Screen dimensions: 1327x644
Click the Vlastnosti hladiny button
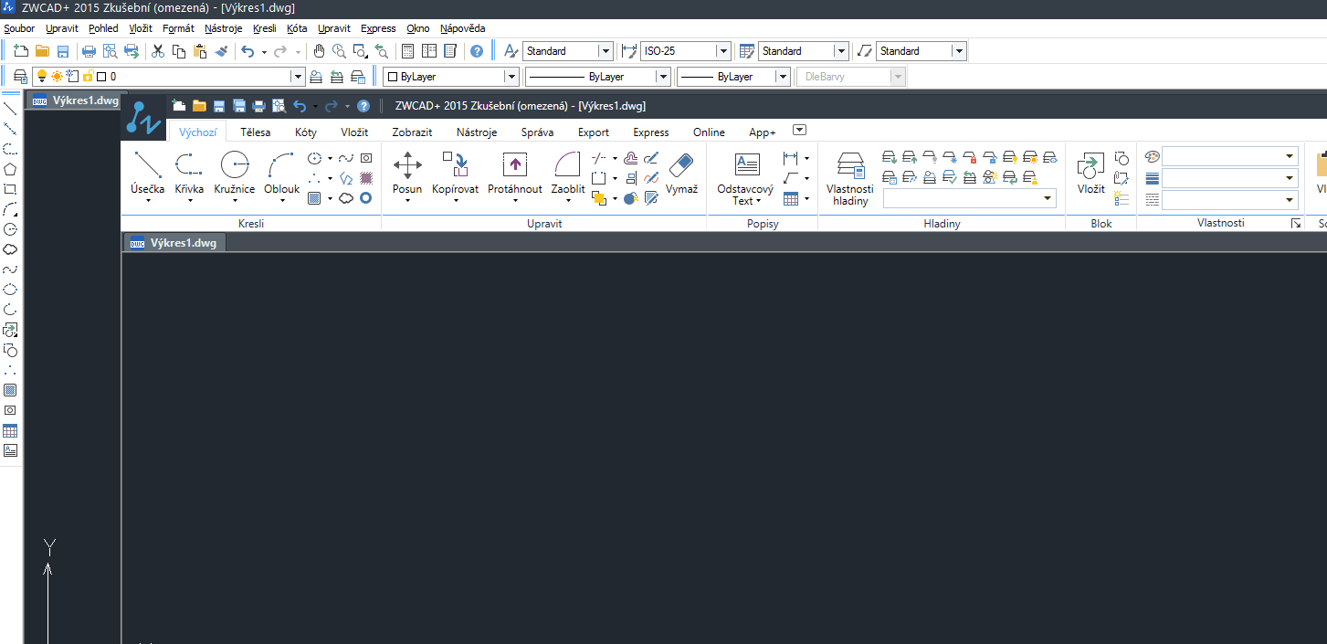coord(850,179)
